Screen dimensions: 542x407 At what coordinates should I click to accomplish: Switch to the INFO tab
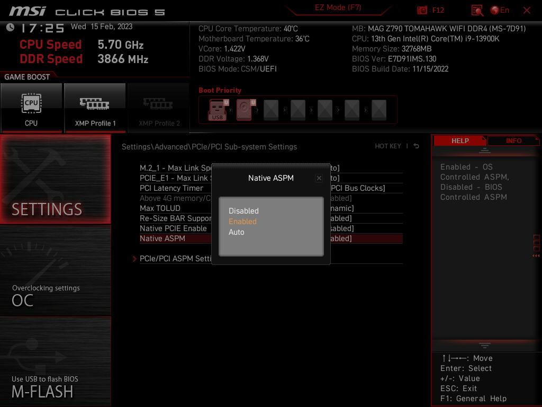point(513,141)
